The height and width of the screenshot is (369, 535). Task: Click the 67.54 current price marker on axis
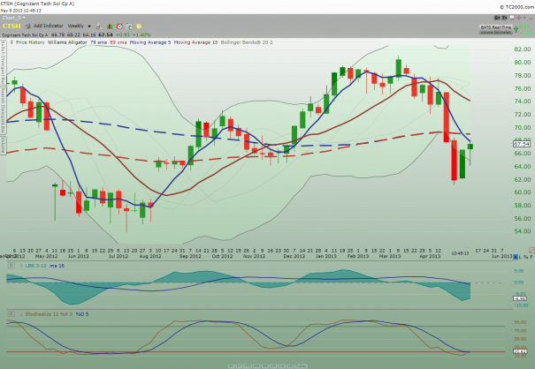tap(522, 144)
